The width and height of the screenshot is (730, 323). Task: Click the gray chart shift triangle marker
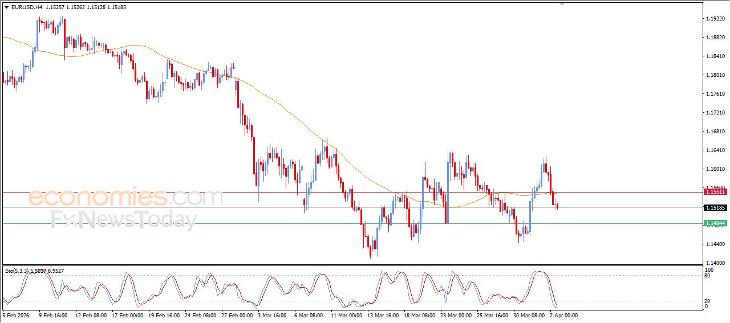562,4
